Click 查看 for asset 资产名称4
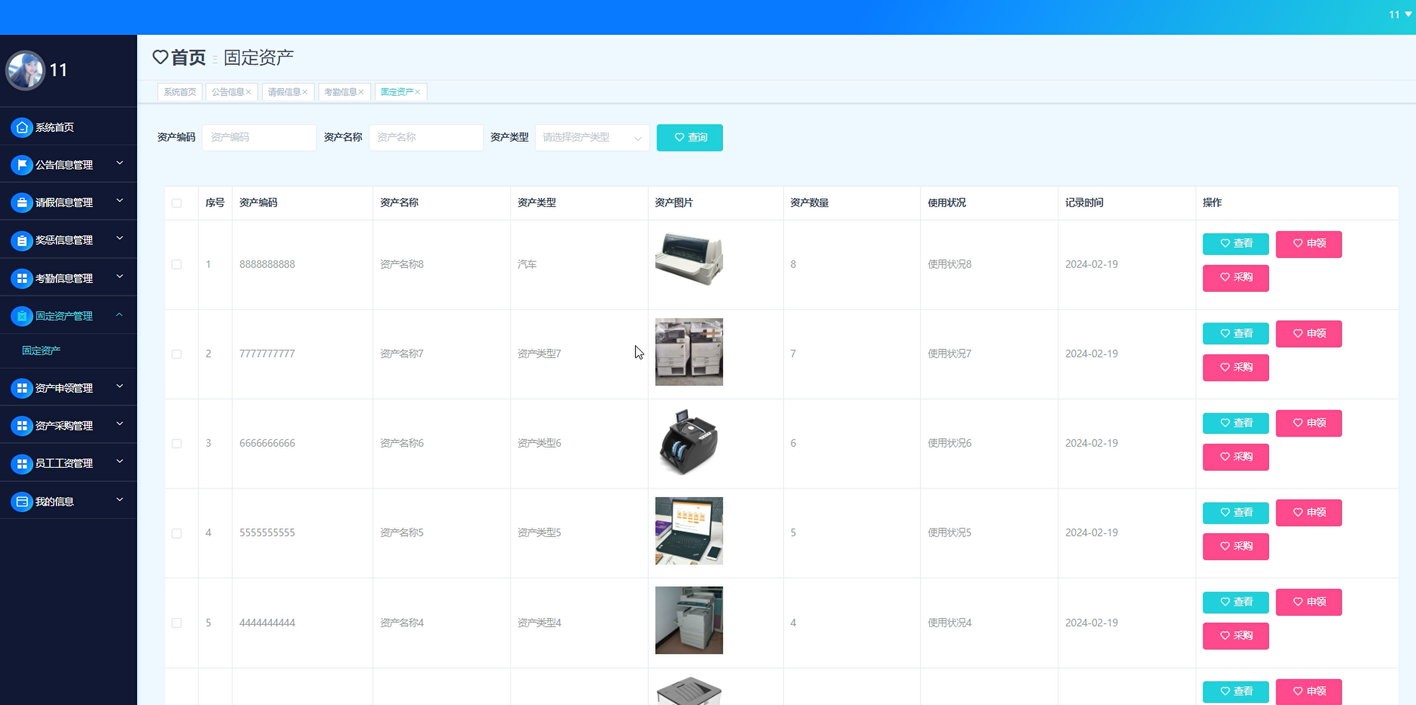Screen dimensions: 1416x705 [x=1236, y=602]
